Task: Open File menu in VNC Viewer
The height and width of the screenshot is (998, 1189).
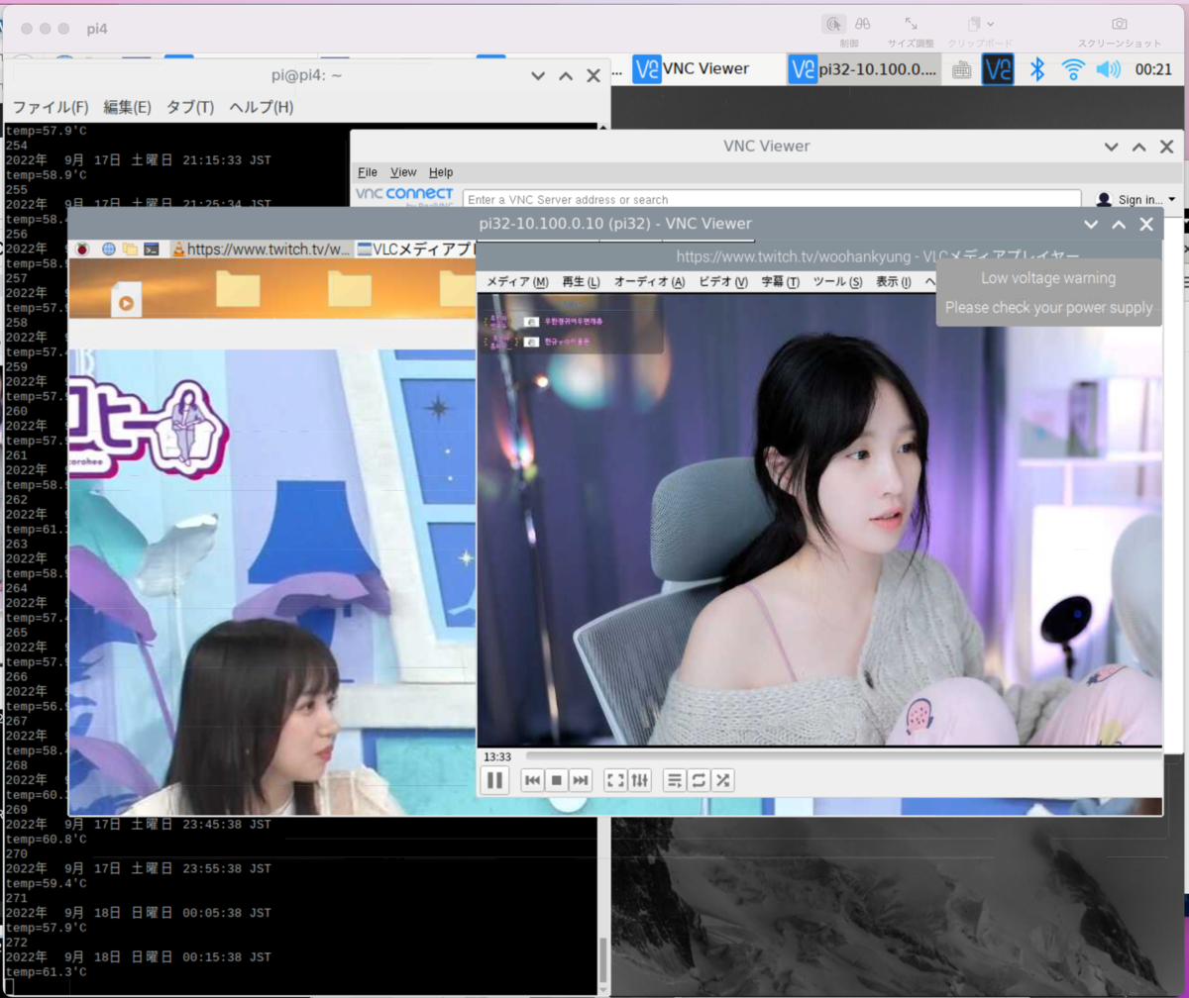Action: click(x=367, y=172)
